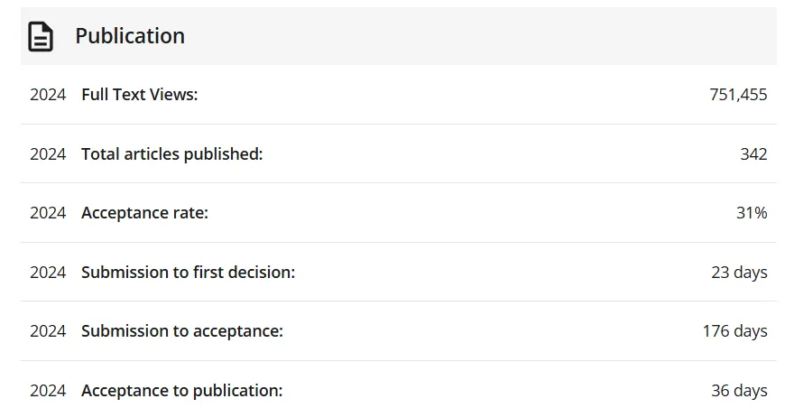794x408 pixels.
Task: Select the 176 days value
Action: [735, 331]
